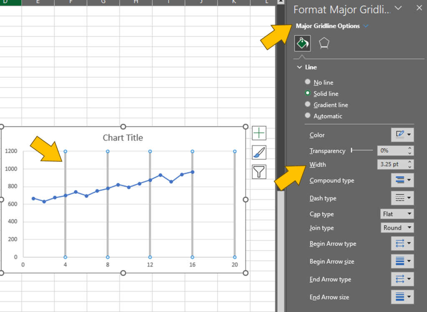Open the line Color picker
This screenshot has width=427, height=312.
pos(402,135)
